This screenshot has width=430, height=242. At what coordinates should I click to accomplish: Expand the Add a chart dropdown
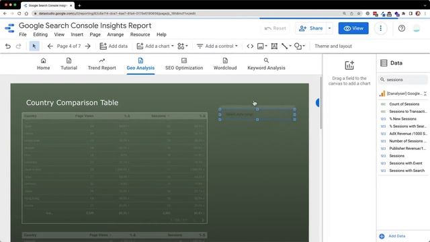(x=173, y=46)
